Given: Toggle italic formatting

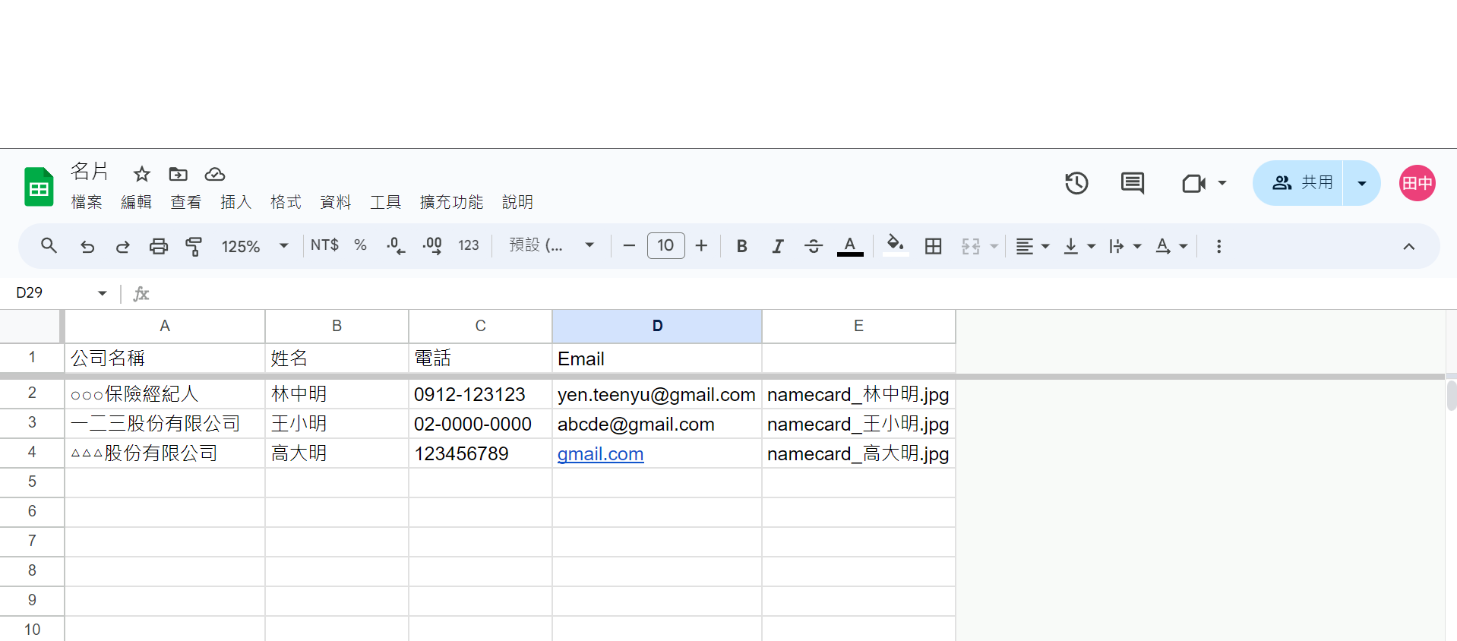Looking at the screenshot, I should [777, 246].
